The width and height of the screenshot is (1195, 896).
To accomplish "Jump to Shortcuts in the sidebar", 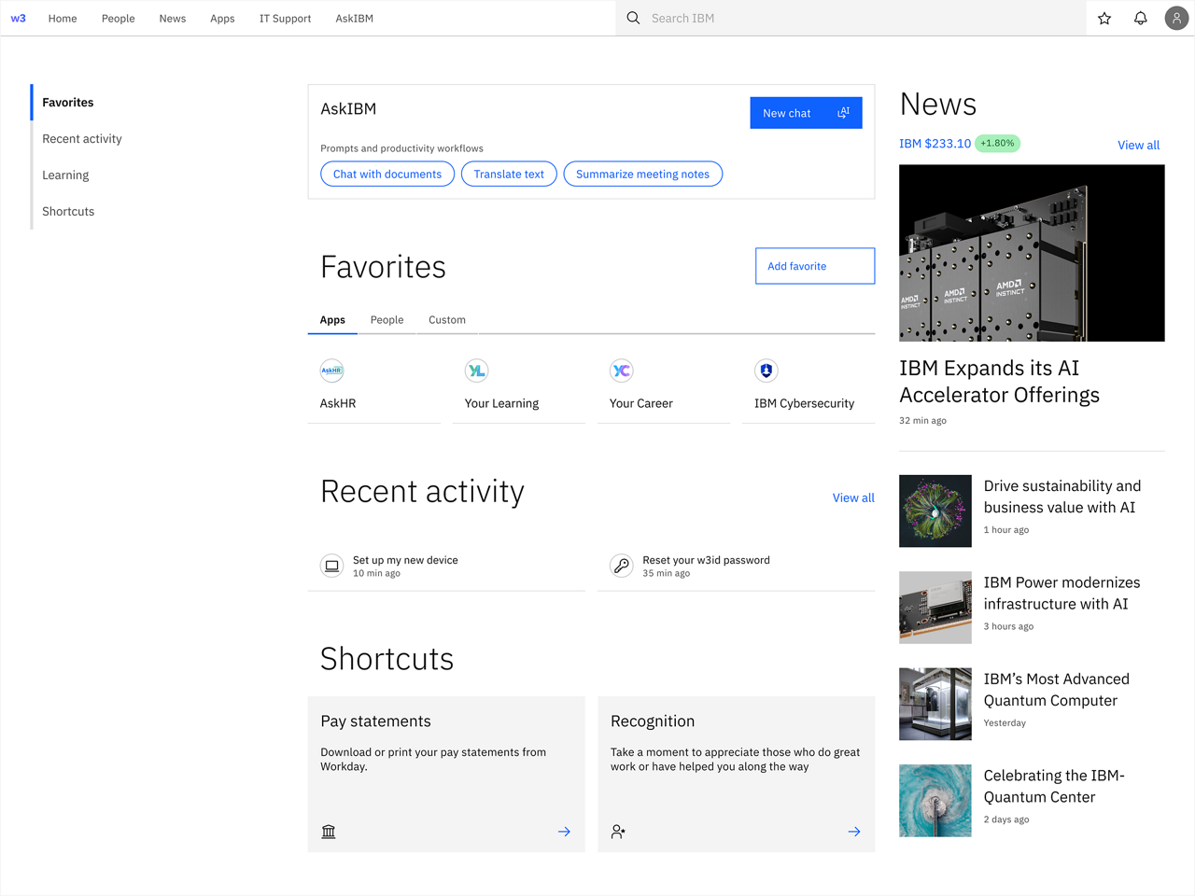I will coord(68,212).
